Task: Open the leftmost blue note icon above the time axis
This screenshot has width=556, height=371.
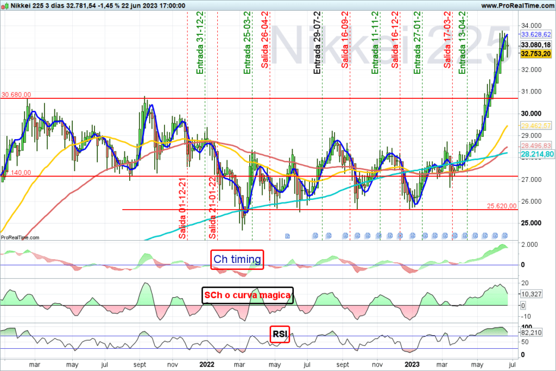Action: click(288, 236)
